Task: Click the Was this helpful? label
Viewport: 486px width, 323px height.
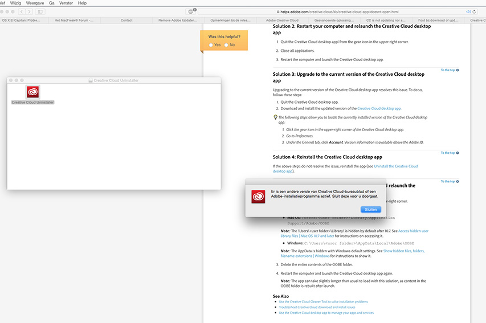Action: (x=224, y=36)
